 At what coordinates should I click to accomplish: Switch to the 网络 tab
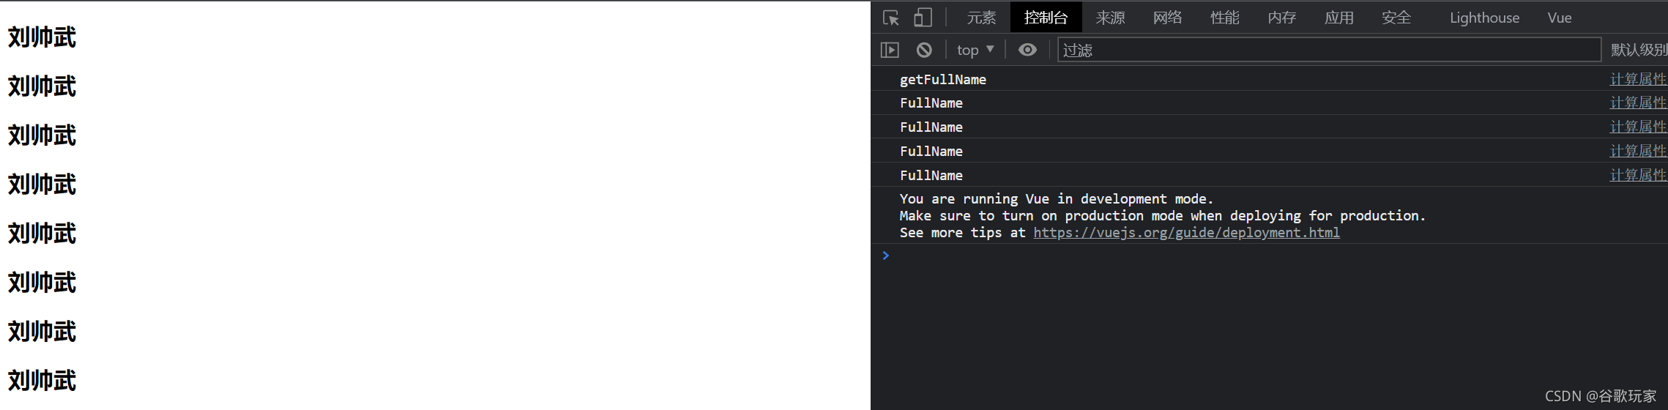[x=1167, y=18]
